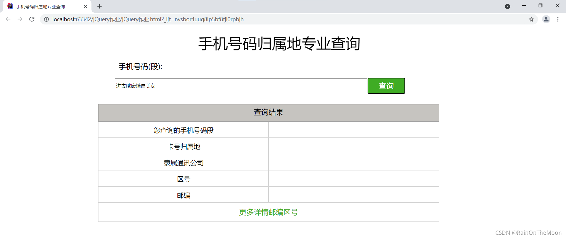Open a new browser tab
Viewport: 566px width, 238px height.
point(100,6)
